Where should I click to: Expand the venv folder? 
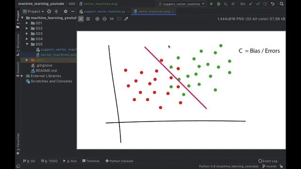[27, 60]
